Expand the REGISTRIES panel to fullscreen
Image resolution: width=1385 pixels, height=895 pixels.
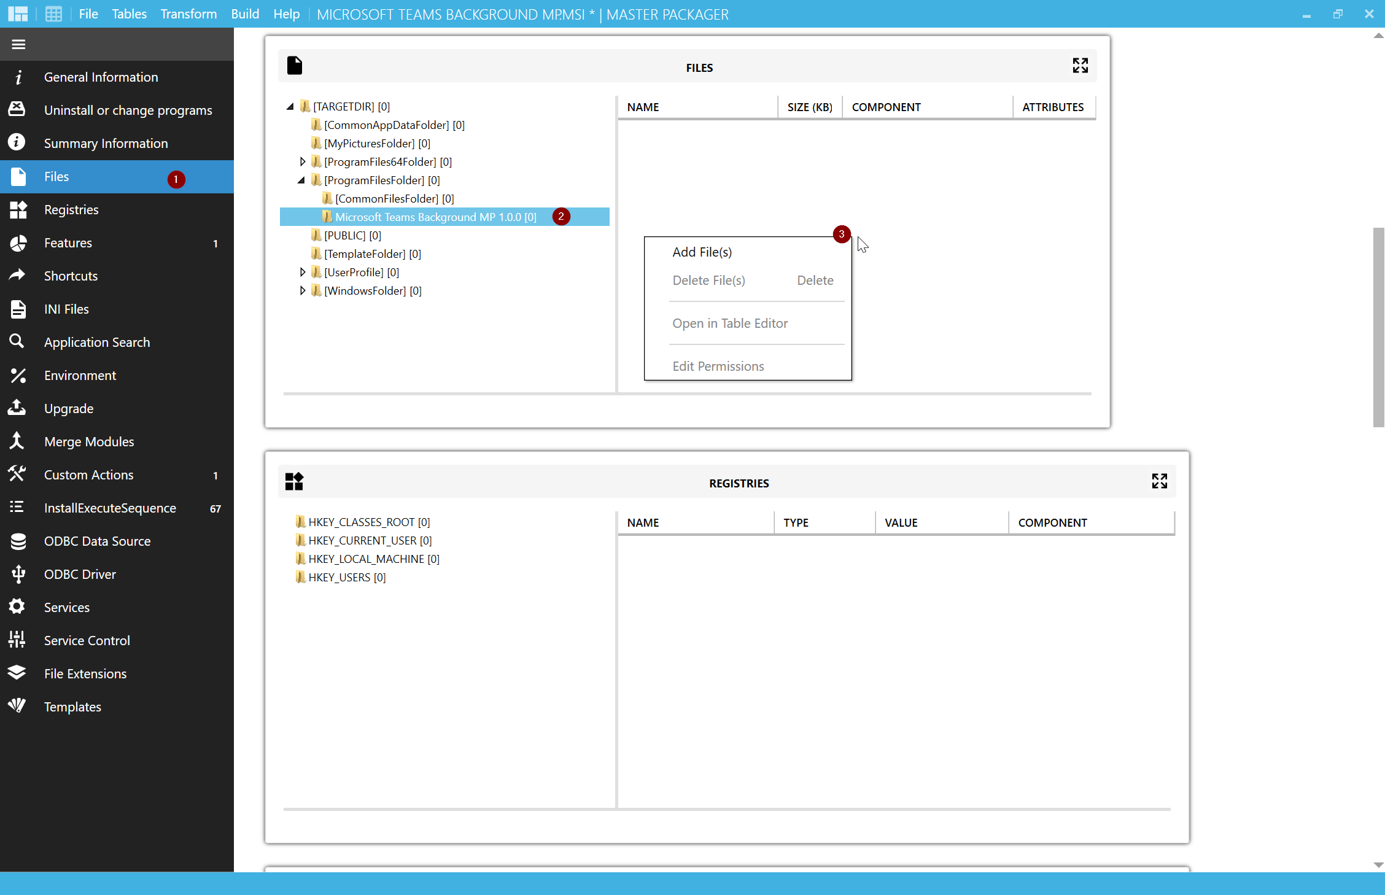(x=1160, y=481)
